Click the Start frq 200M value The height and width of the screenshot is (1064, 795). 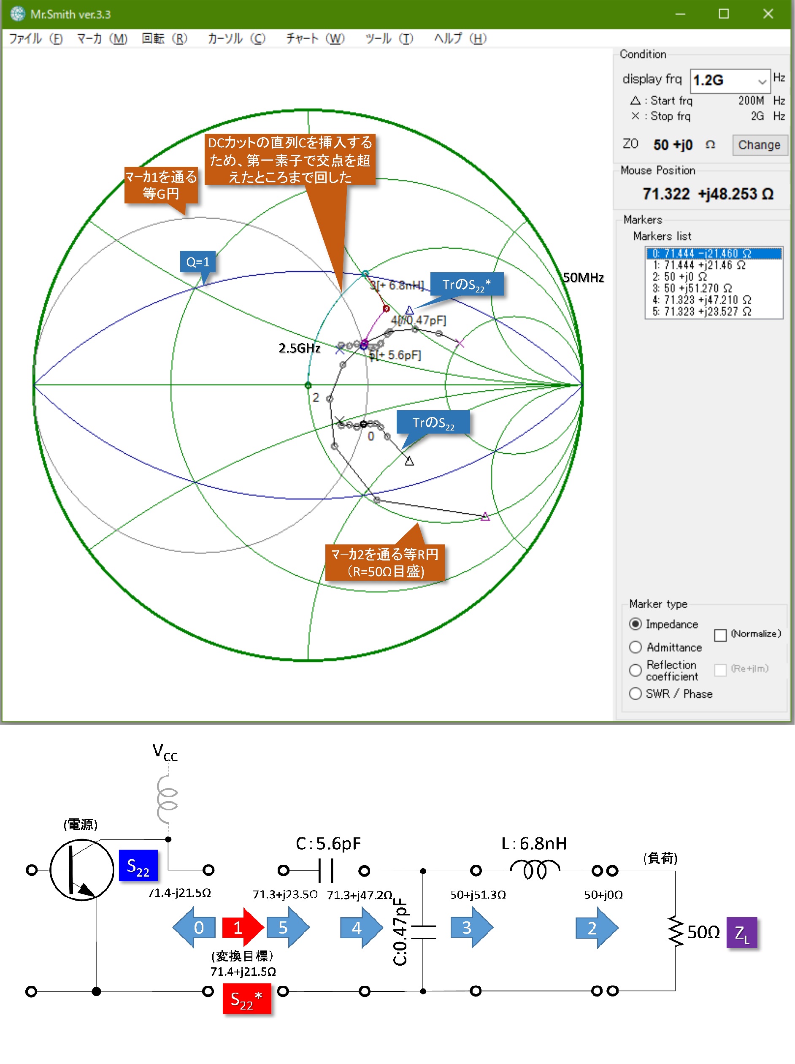pyautogui.click(x=751, y=100)
